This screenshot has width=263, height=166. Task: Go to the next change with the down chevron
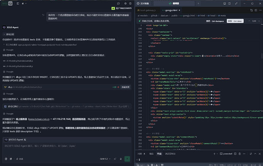(x=259, y=21)
